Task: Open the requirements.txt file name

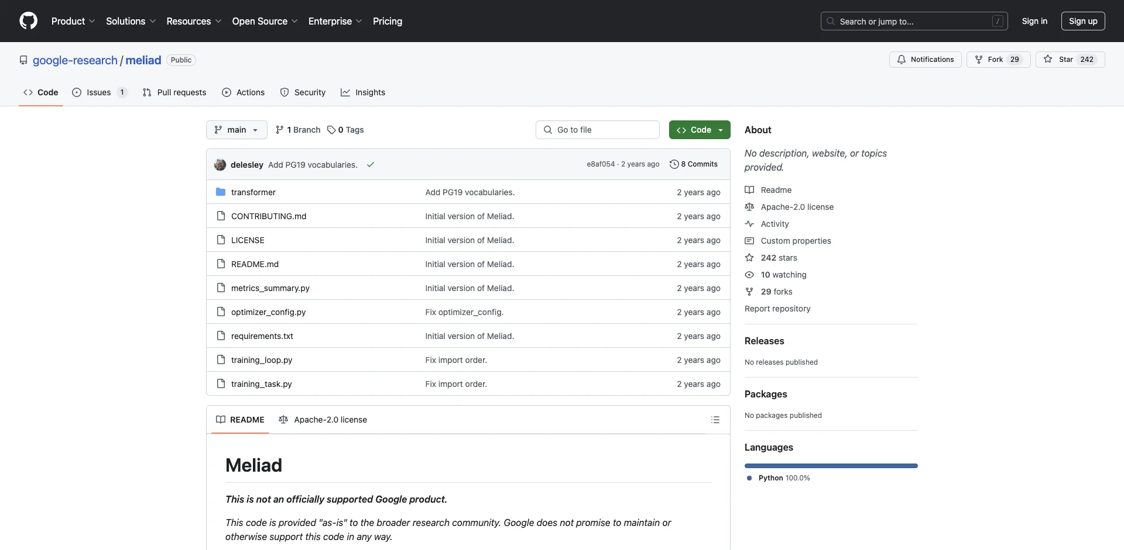Action: point(262,336)
